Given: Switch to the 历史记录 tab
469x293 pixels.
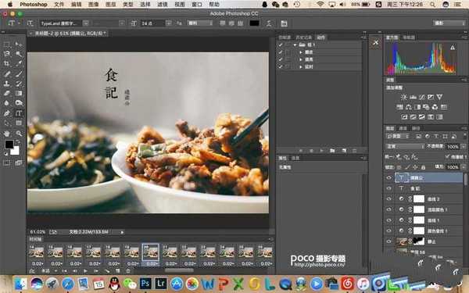Looking at the screenshot, I should pyautogui.click(x=303, y=37).
